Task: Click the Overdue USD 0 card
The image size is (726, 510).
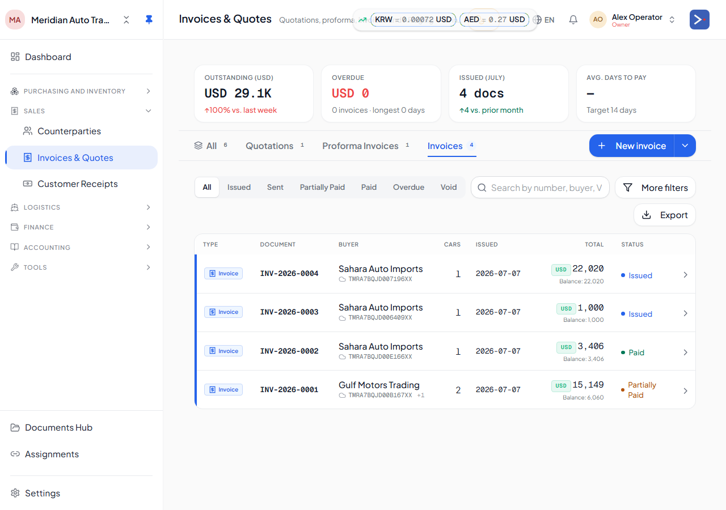Action: click(x=381, y=93)
